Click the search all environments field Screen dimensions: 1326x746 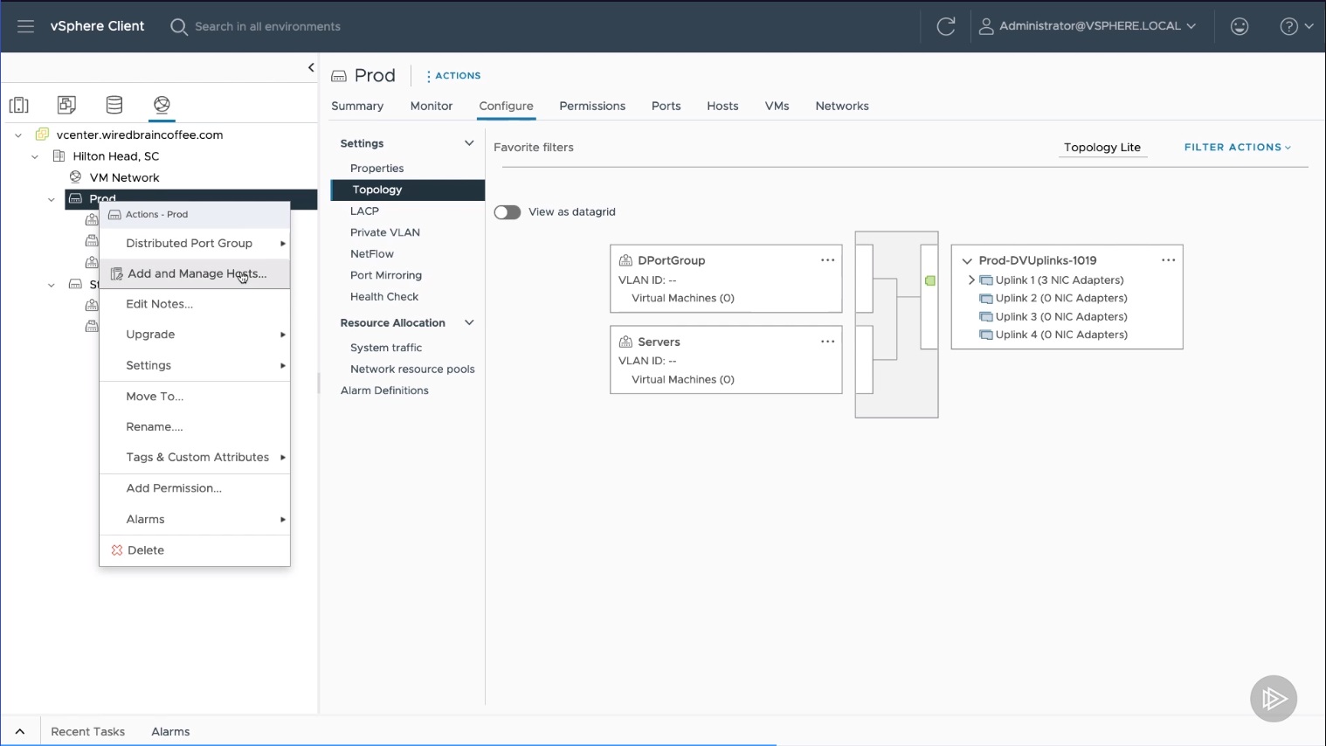(x=267, y=26)
